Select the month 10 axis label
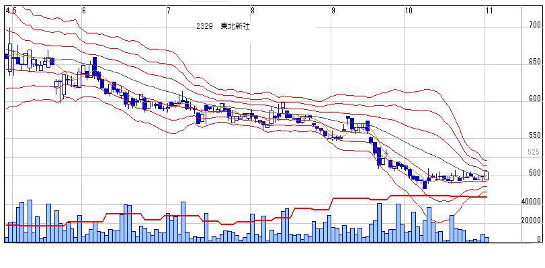The width and height of the screenshot is (545, 268). [409, 11]
